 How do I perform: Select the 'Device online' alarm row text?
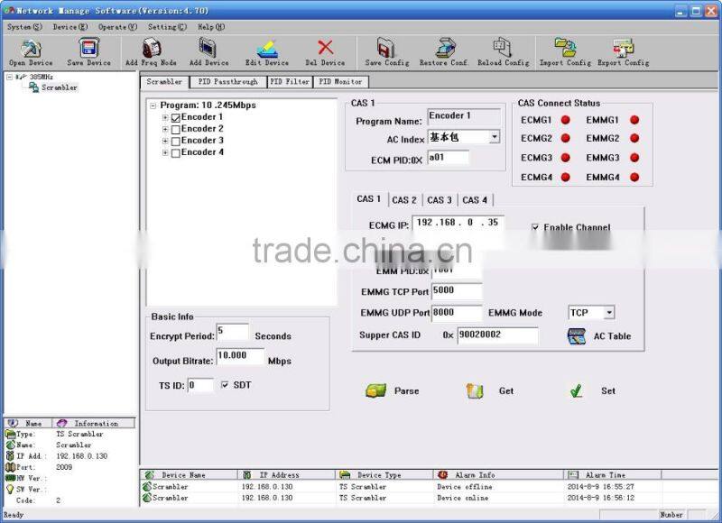(x=462, y=498)
